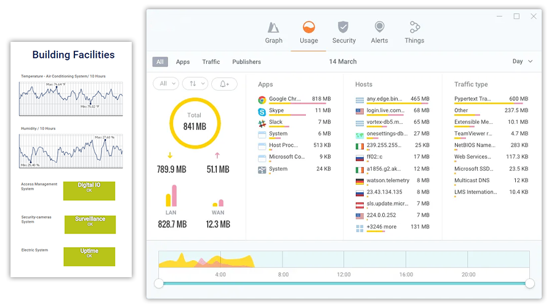Expand the Day period dropdown
Image resolution: width=554 pixels, height=308 pixels.
(x=523, y=62)
